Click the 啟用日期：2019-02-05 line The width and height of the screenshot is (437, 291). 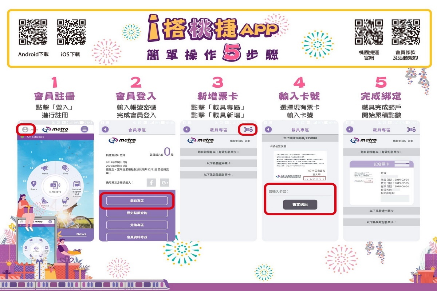pos(394,183)
